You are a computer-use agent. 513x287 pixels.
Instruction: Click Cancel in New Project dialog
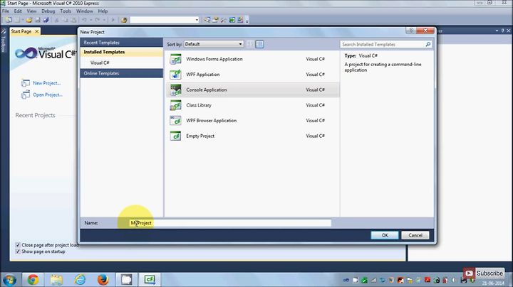pos(415,235)
